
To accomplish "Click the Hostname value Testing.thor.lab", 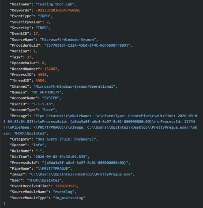I will tap(55, 4).
